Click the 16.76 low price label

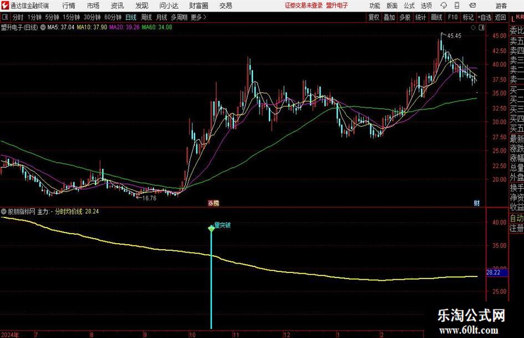[149, 198]
